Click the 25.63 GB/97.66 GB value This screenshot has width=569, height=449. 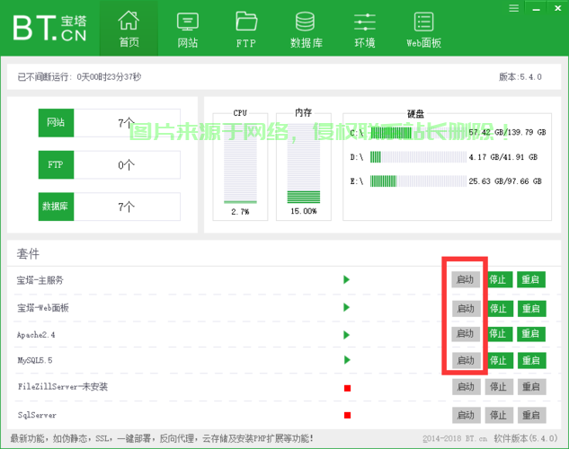click(505, 181)
